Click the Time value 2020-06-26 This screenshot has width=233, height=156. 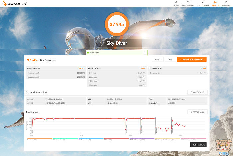177,99
